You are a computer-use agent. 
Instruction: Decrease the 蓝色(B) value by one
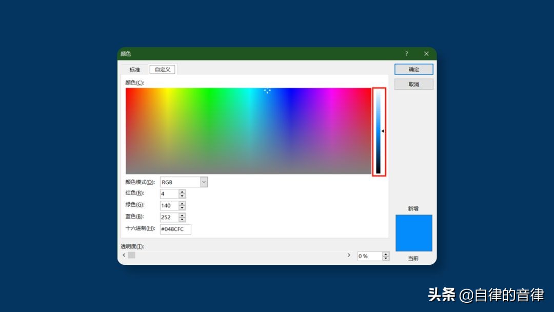(182, 219)
